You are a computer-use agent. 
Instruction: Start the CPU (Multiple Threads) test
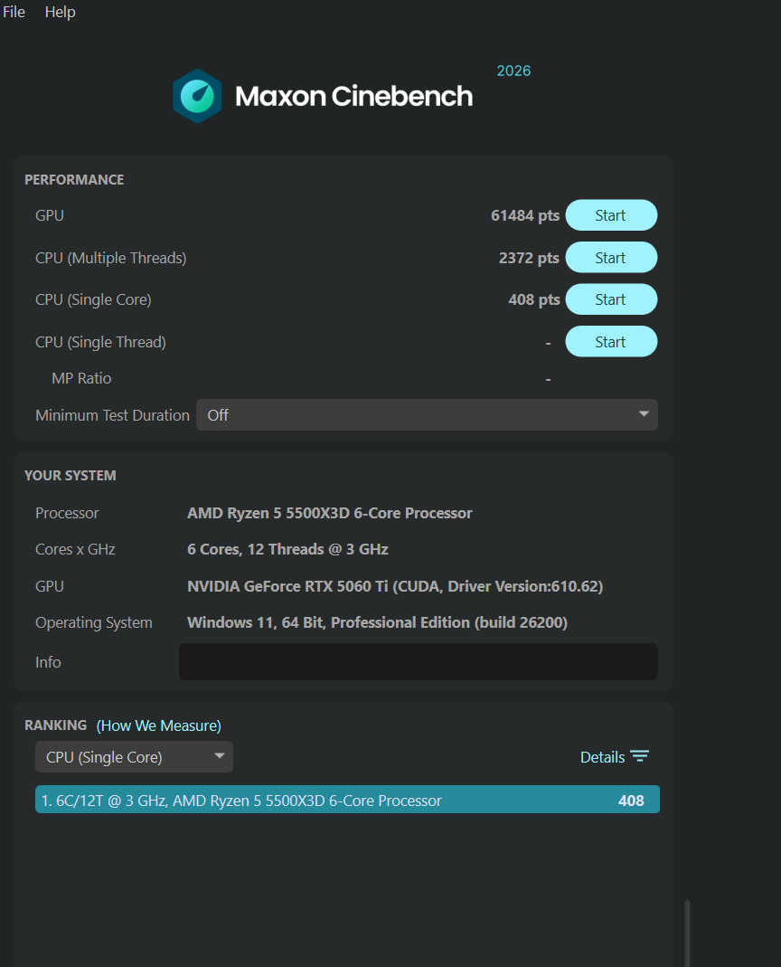point(611,257)
